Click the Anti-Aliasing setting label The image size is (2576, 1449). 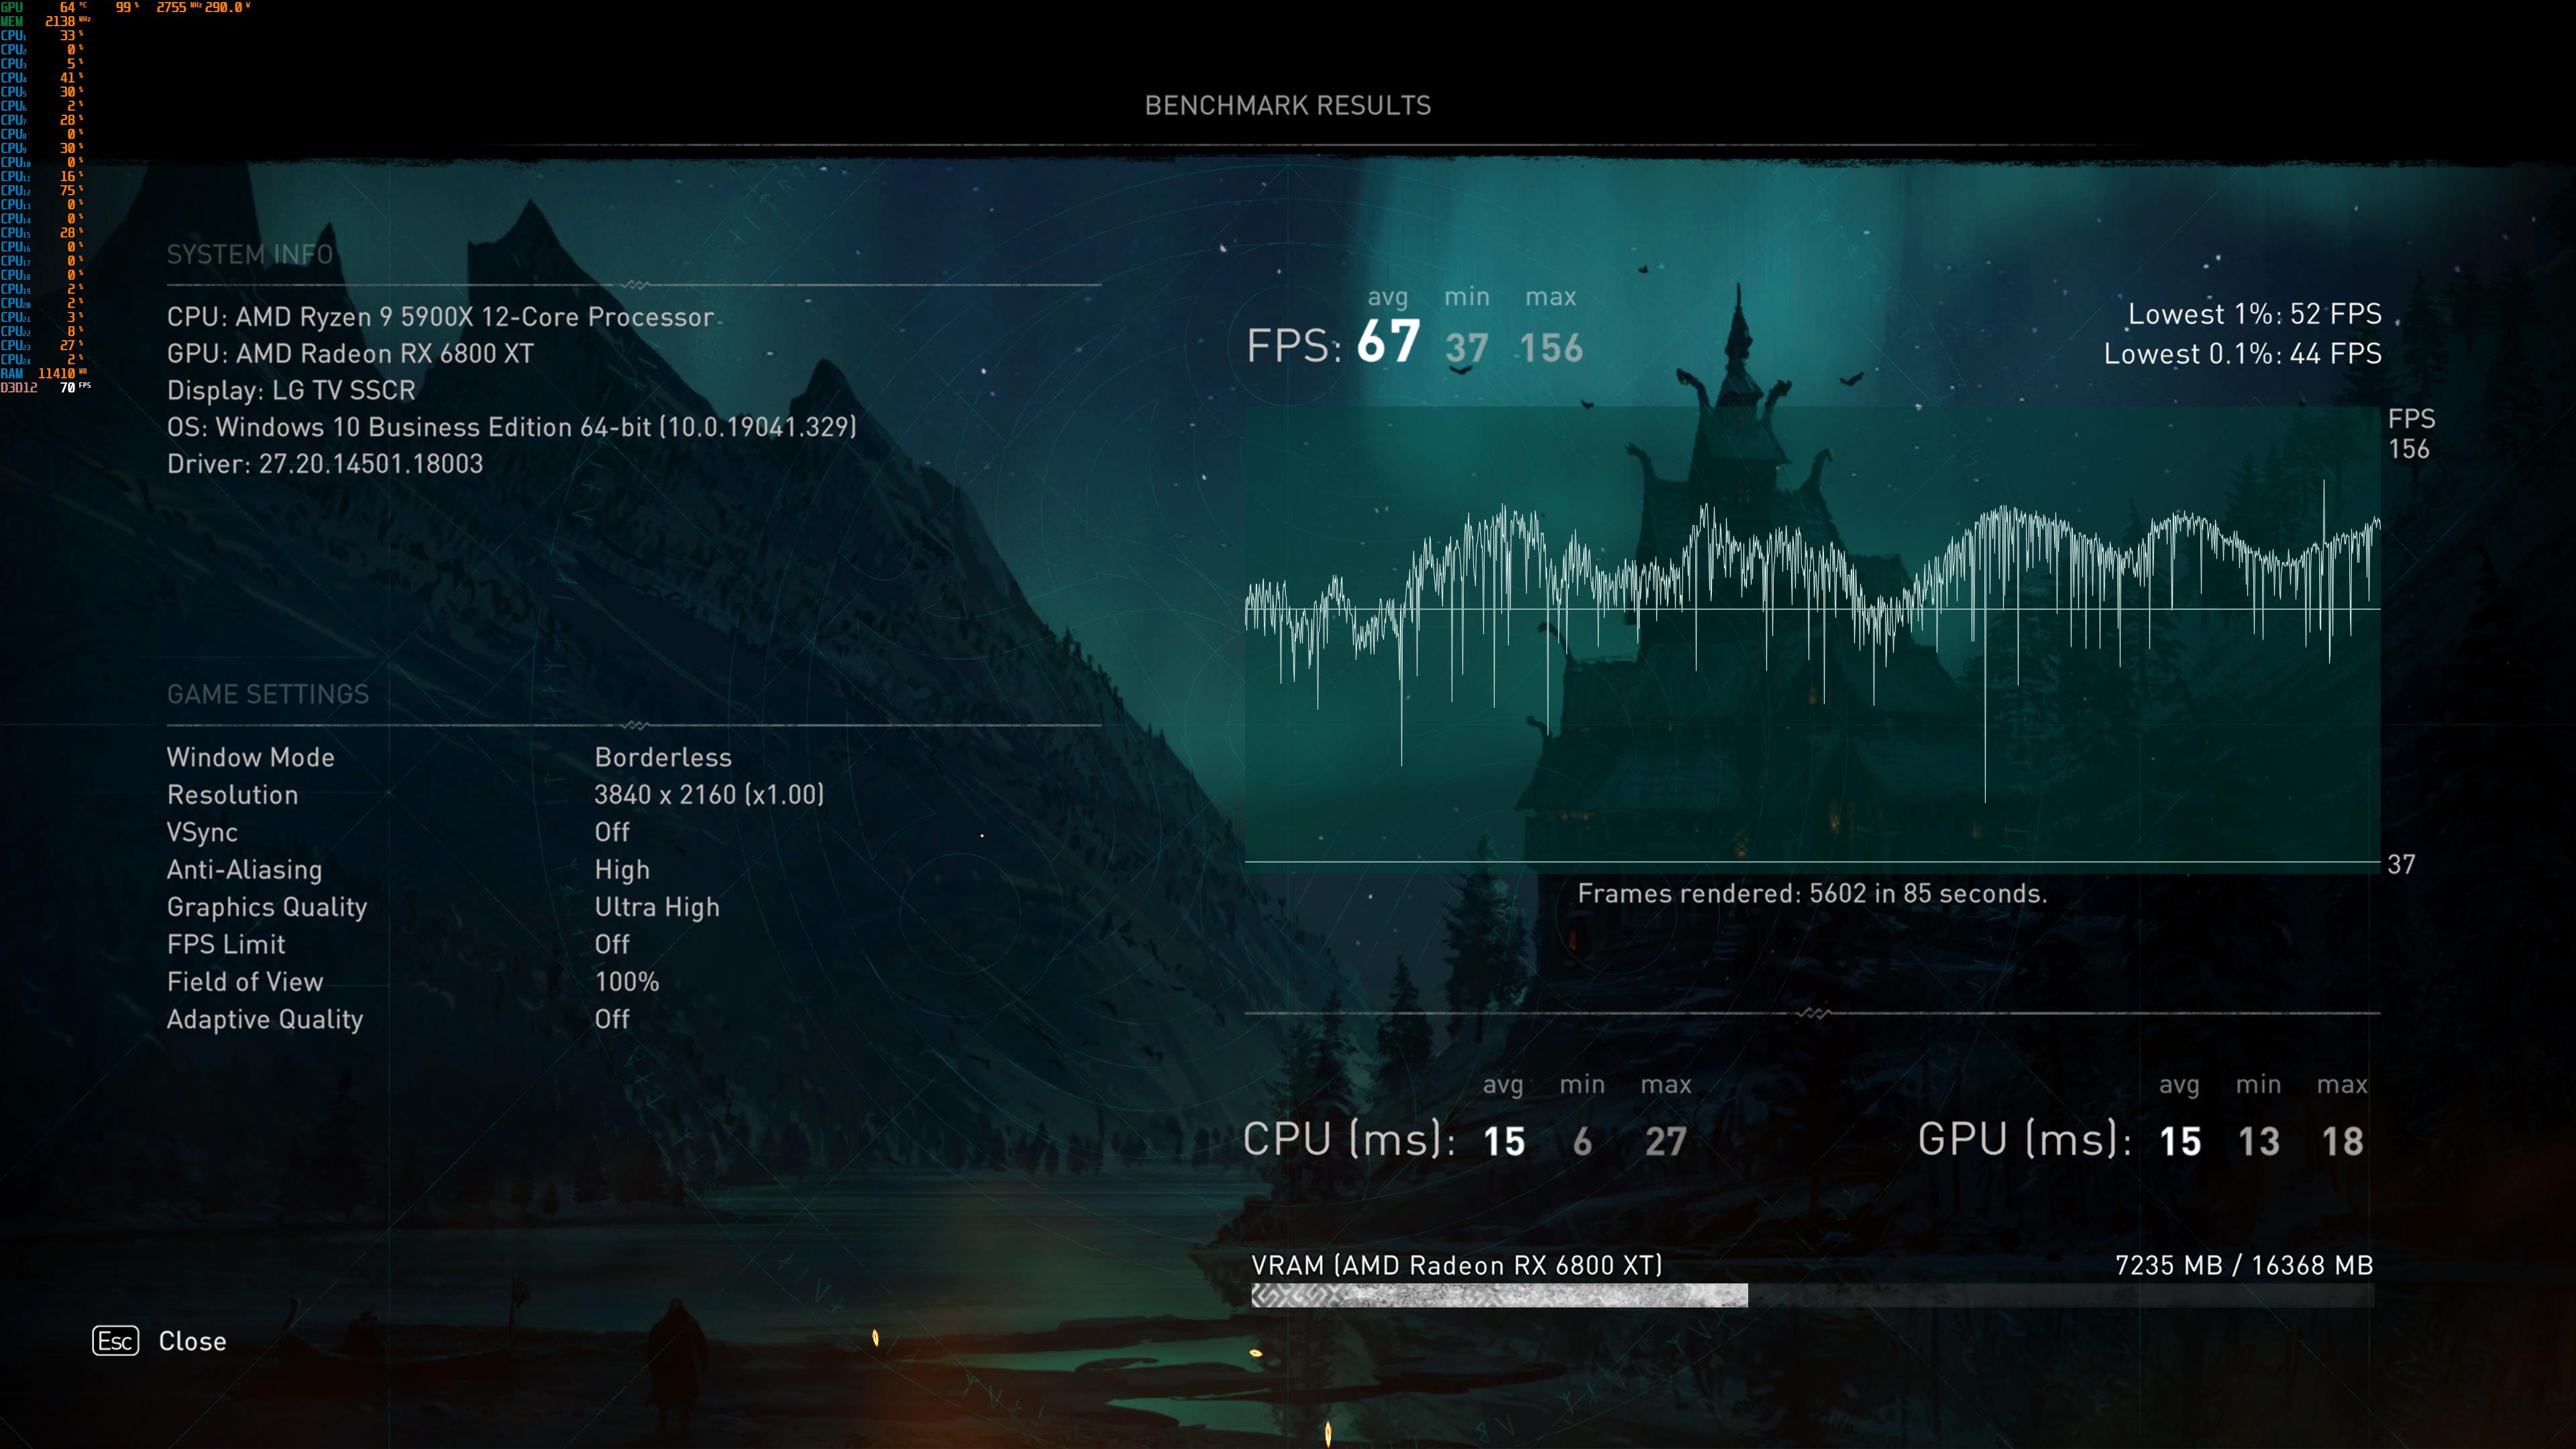tap(245, 870)
